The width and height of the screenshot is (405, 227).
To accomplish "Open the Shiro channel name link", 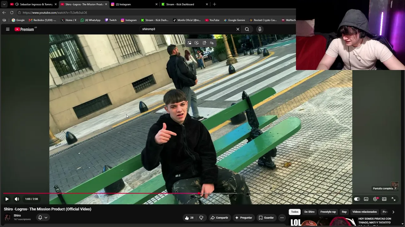I will (x=17, y=216).
